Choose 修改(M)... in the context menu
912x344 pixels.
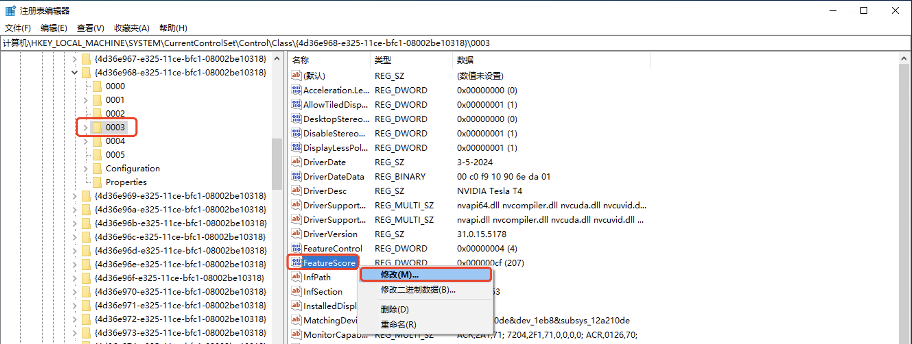pos(425,275)
